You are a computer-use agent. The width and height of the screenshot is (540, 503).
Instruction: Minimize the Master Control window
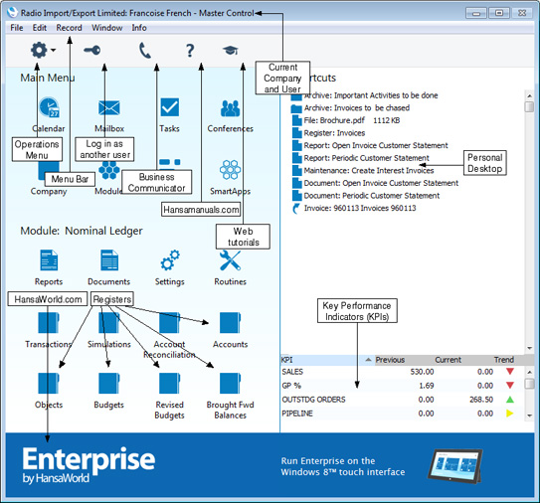pos(476,13)
